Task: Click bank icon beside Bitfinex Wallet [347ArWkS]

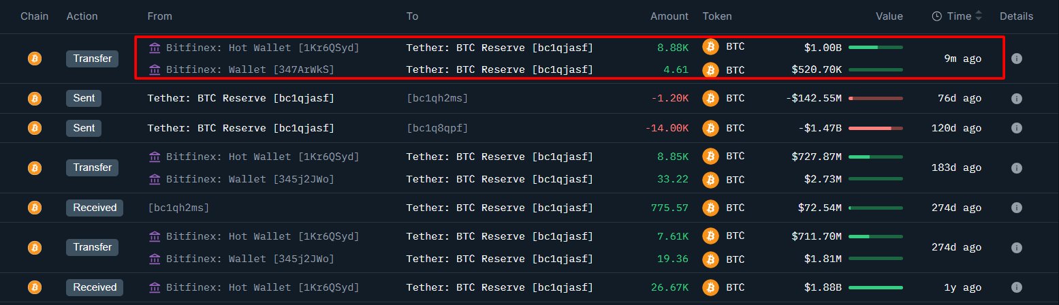Action: (155, 69)
